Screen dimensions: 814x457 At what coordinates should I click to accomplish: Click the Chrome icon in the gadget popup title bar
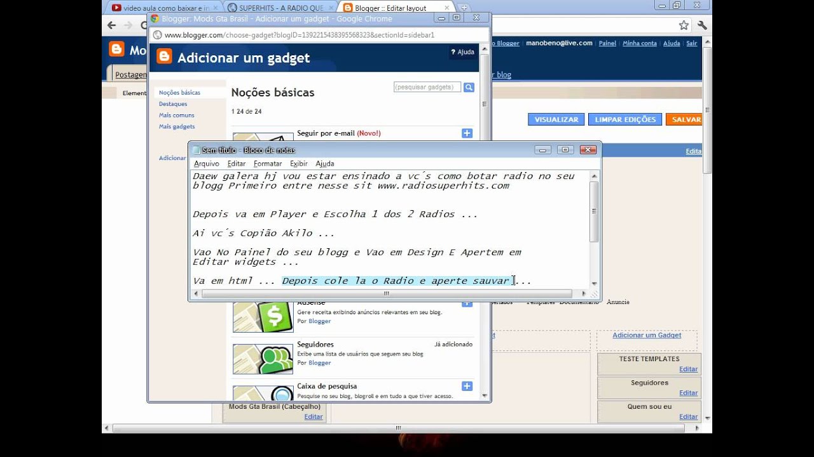[155, 18]
